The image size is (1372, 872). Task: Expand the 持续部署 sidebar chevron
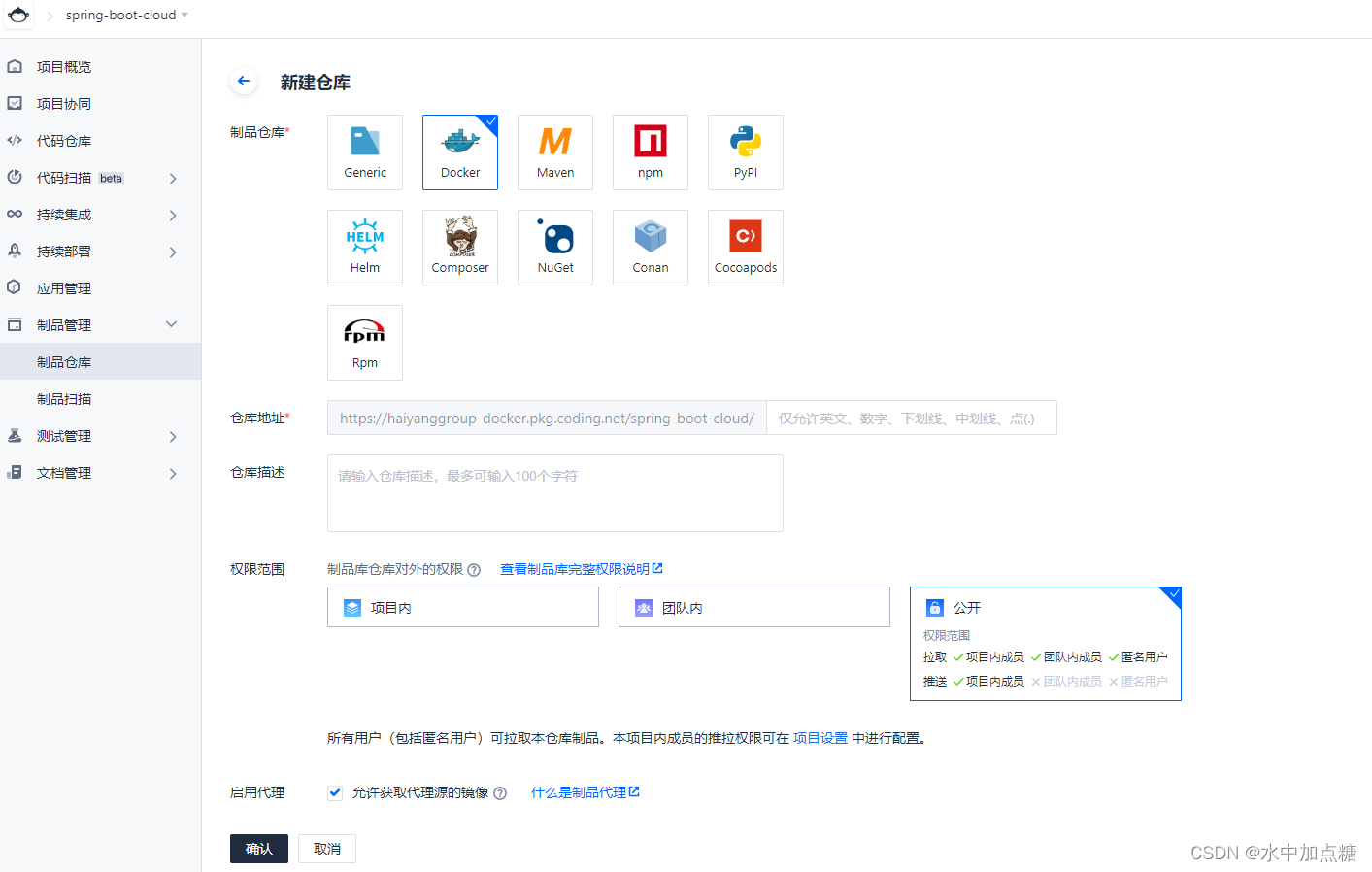(173, 252)
